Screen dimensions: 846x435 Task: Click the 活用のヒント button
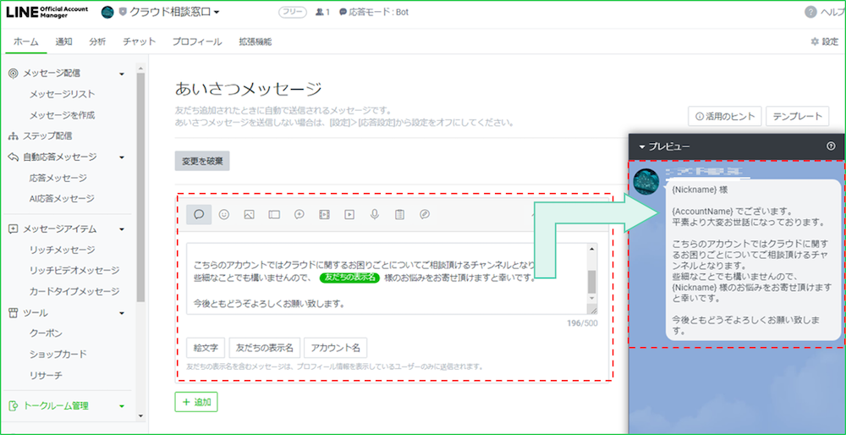(725, 116)
